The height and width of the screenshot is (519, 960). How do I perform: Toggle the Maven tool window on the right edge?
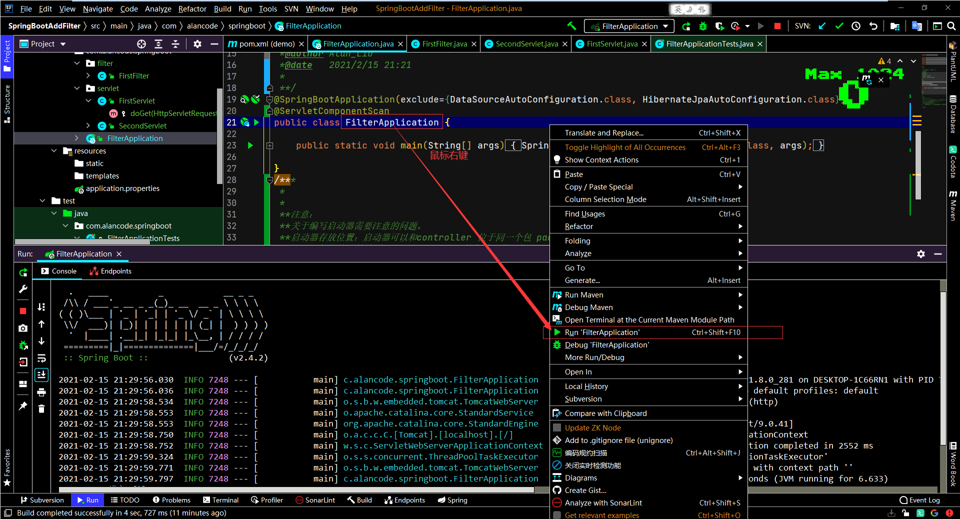953,205
